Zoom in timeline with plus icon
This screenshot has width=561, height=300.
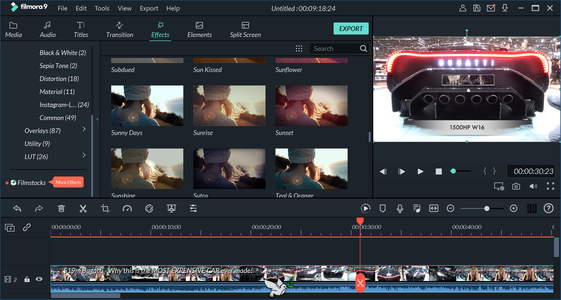point(514,208)
